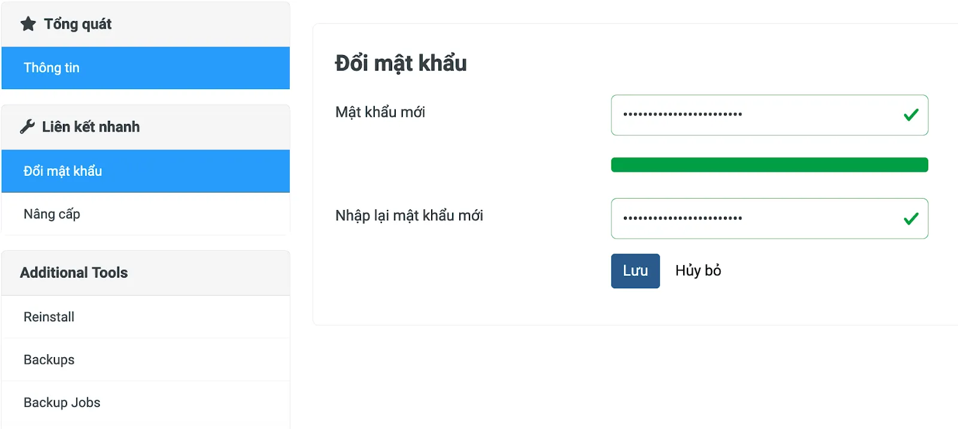Click the Hủy bỏ cancel link
The width and height of the screenshot is (958, 429).
[698, 271]
